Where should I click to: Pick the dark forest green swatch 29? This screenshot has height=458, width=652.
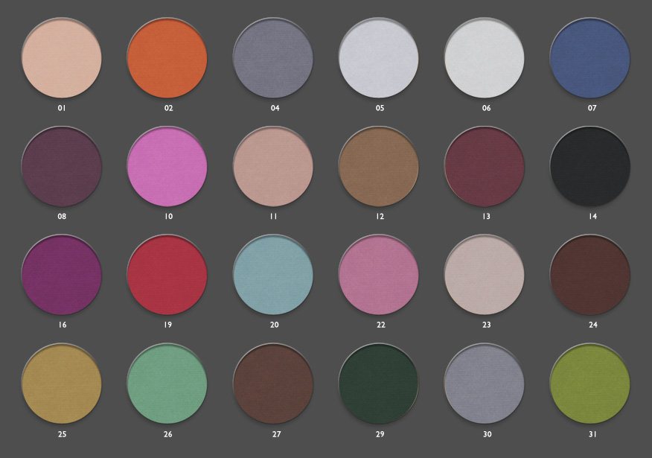[379, 384]
